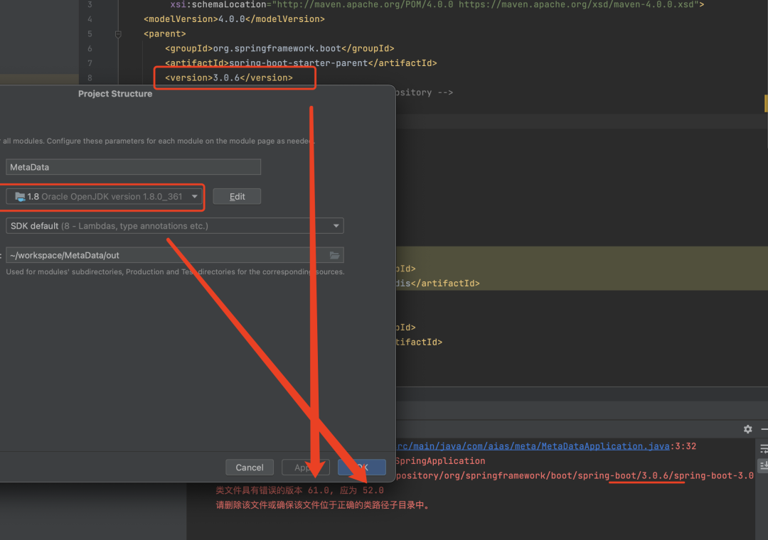The width and height of the screenshot is (768, 540).
Task: Open the gear settings icon in build panel
Action: [747, 429]
